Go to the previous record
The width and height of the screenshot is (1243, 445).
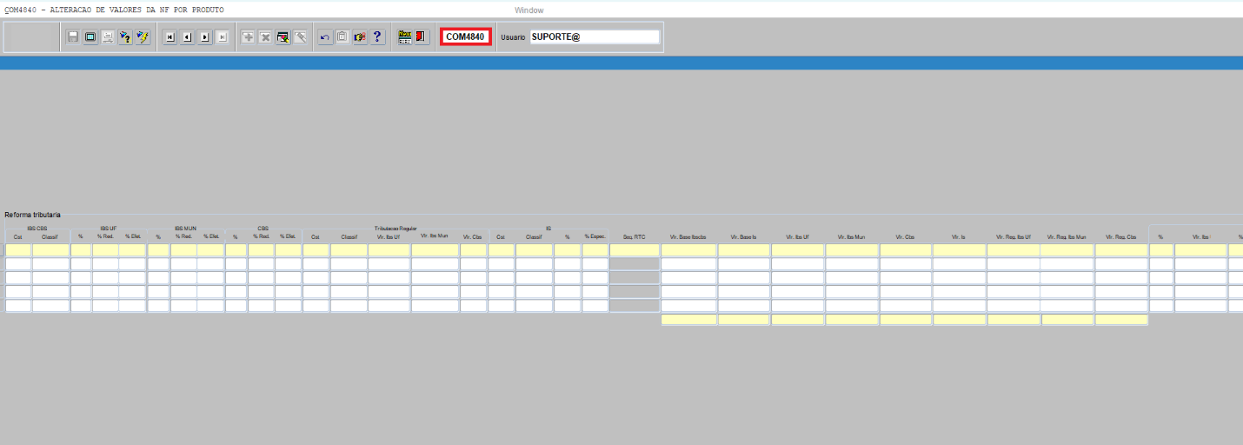[x=187, y=37]
